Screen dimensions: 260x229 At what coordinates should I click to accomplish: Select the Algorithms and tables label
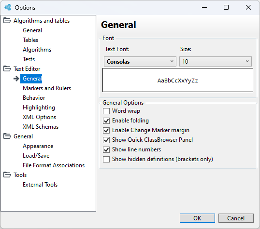point(42,21)
